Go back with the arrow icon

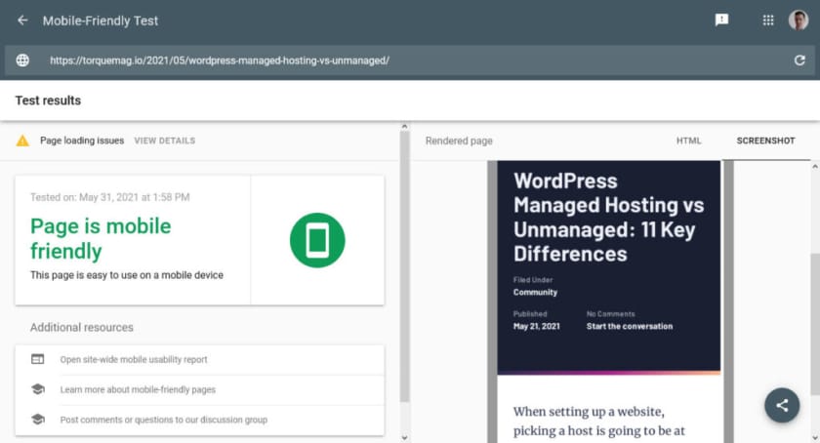tap(22, 20)
